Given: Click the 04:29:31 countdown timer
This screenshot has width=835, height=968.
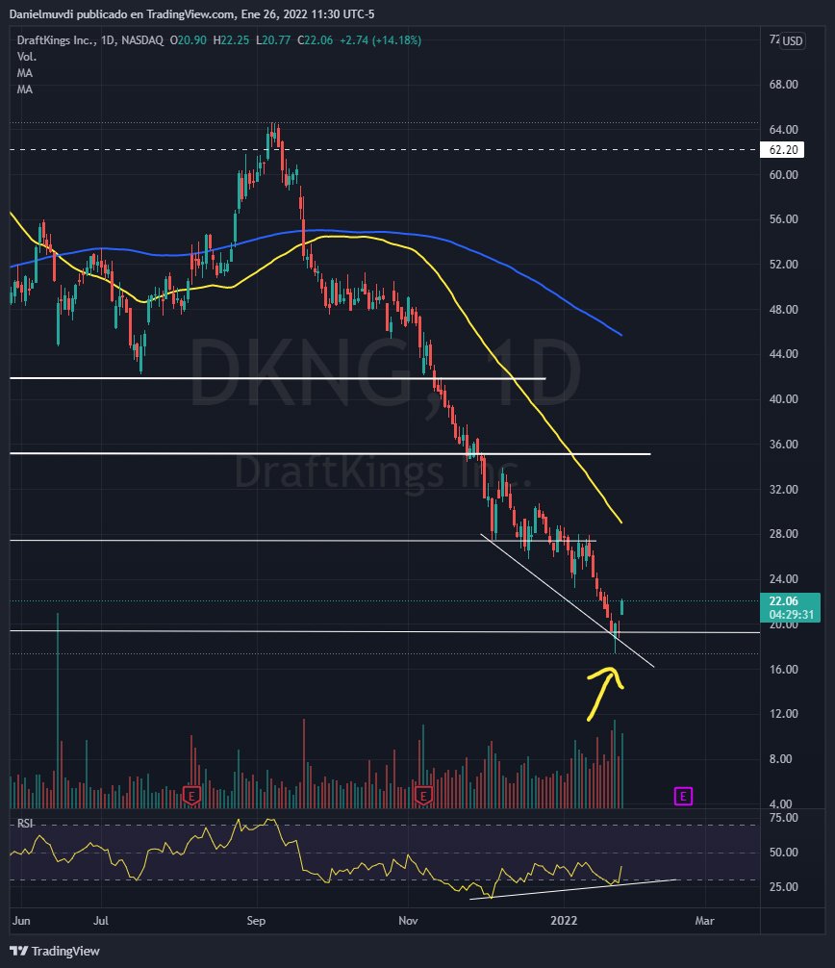Looking at the screenshot, I should (x=790, y=615).
